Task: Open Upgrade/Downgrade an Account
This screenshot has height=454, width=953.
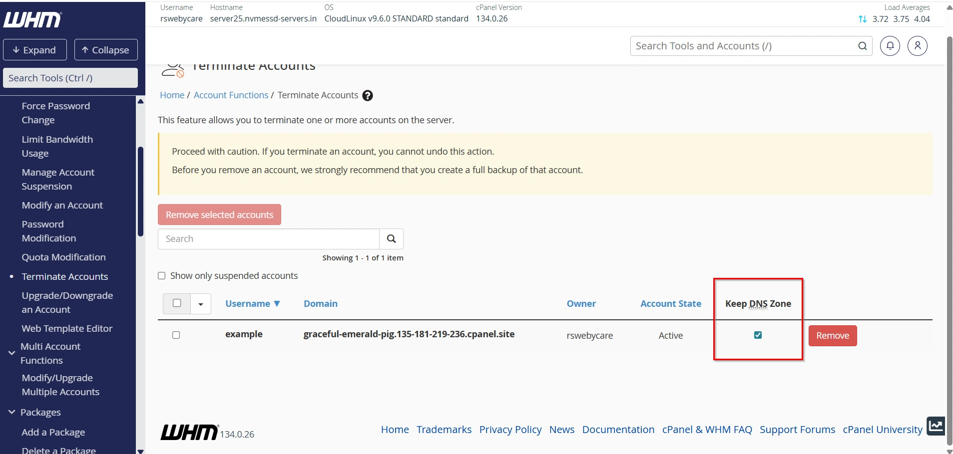Action: [x=67, y=302]
